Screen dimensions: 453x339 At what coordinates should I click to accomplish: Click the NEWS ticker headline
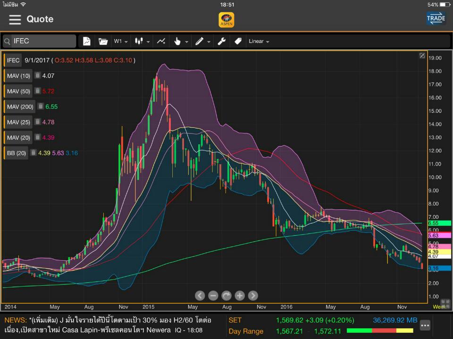tap(108, 325)
